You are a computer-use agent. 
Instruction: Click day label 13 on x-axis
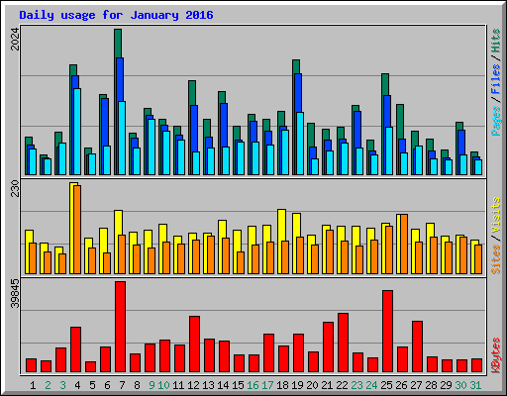tap(208, 385)
